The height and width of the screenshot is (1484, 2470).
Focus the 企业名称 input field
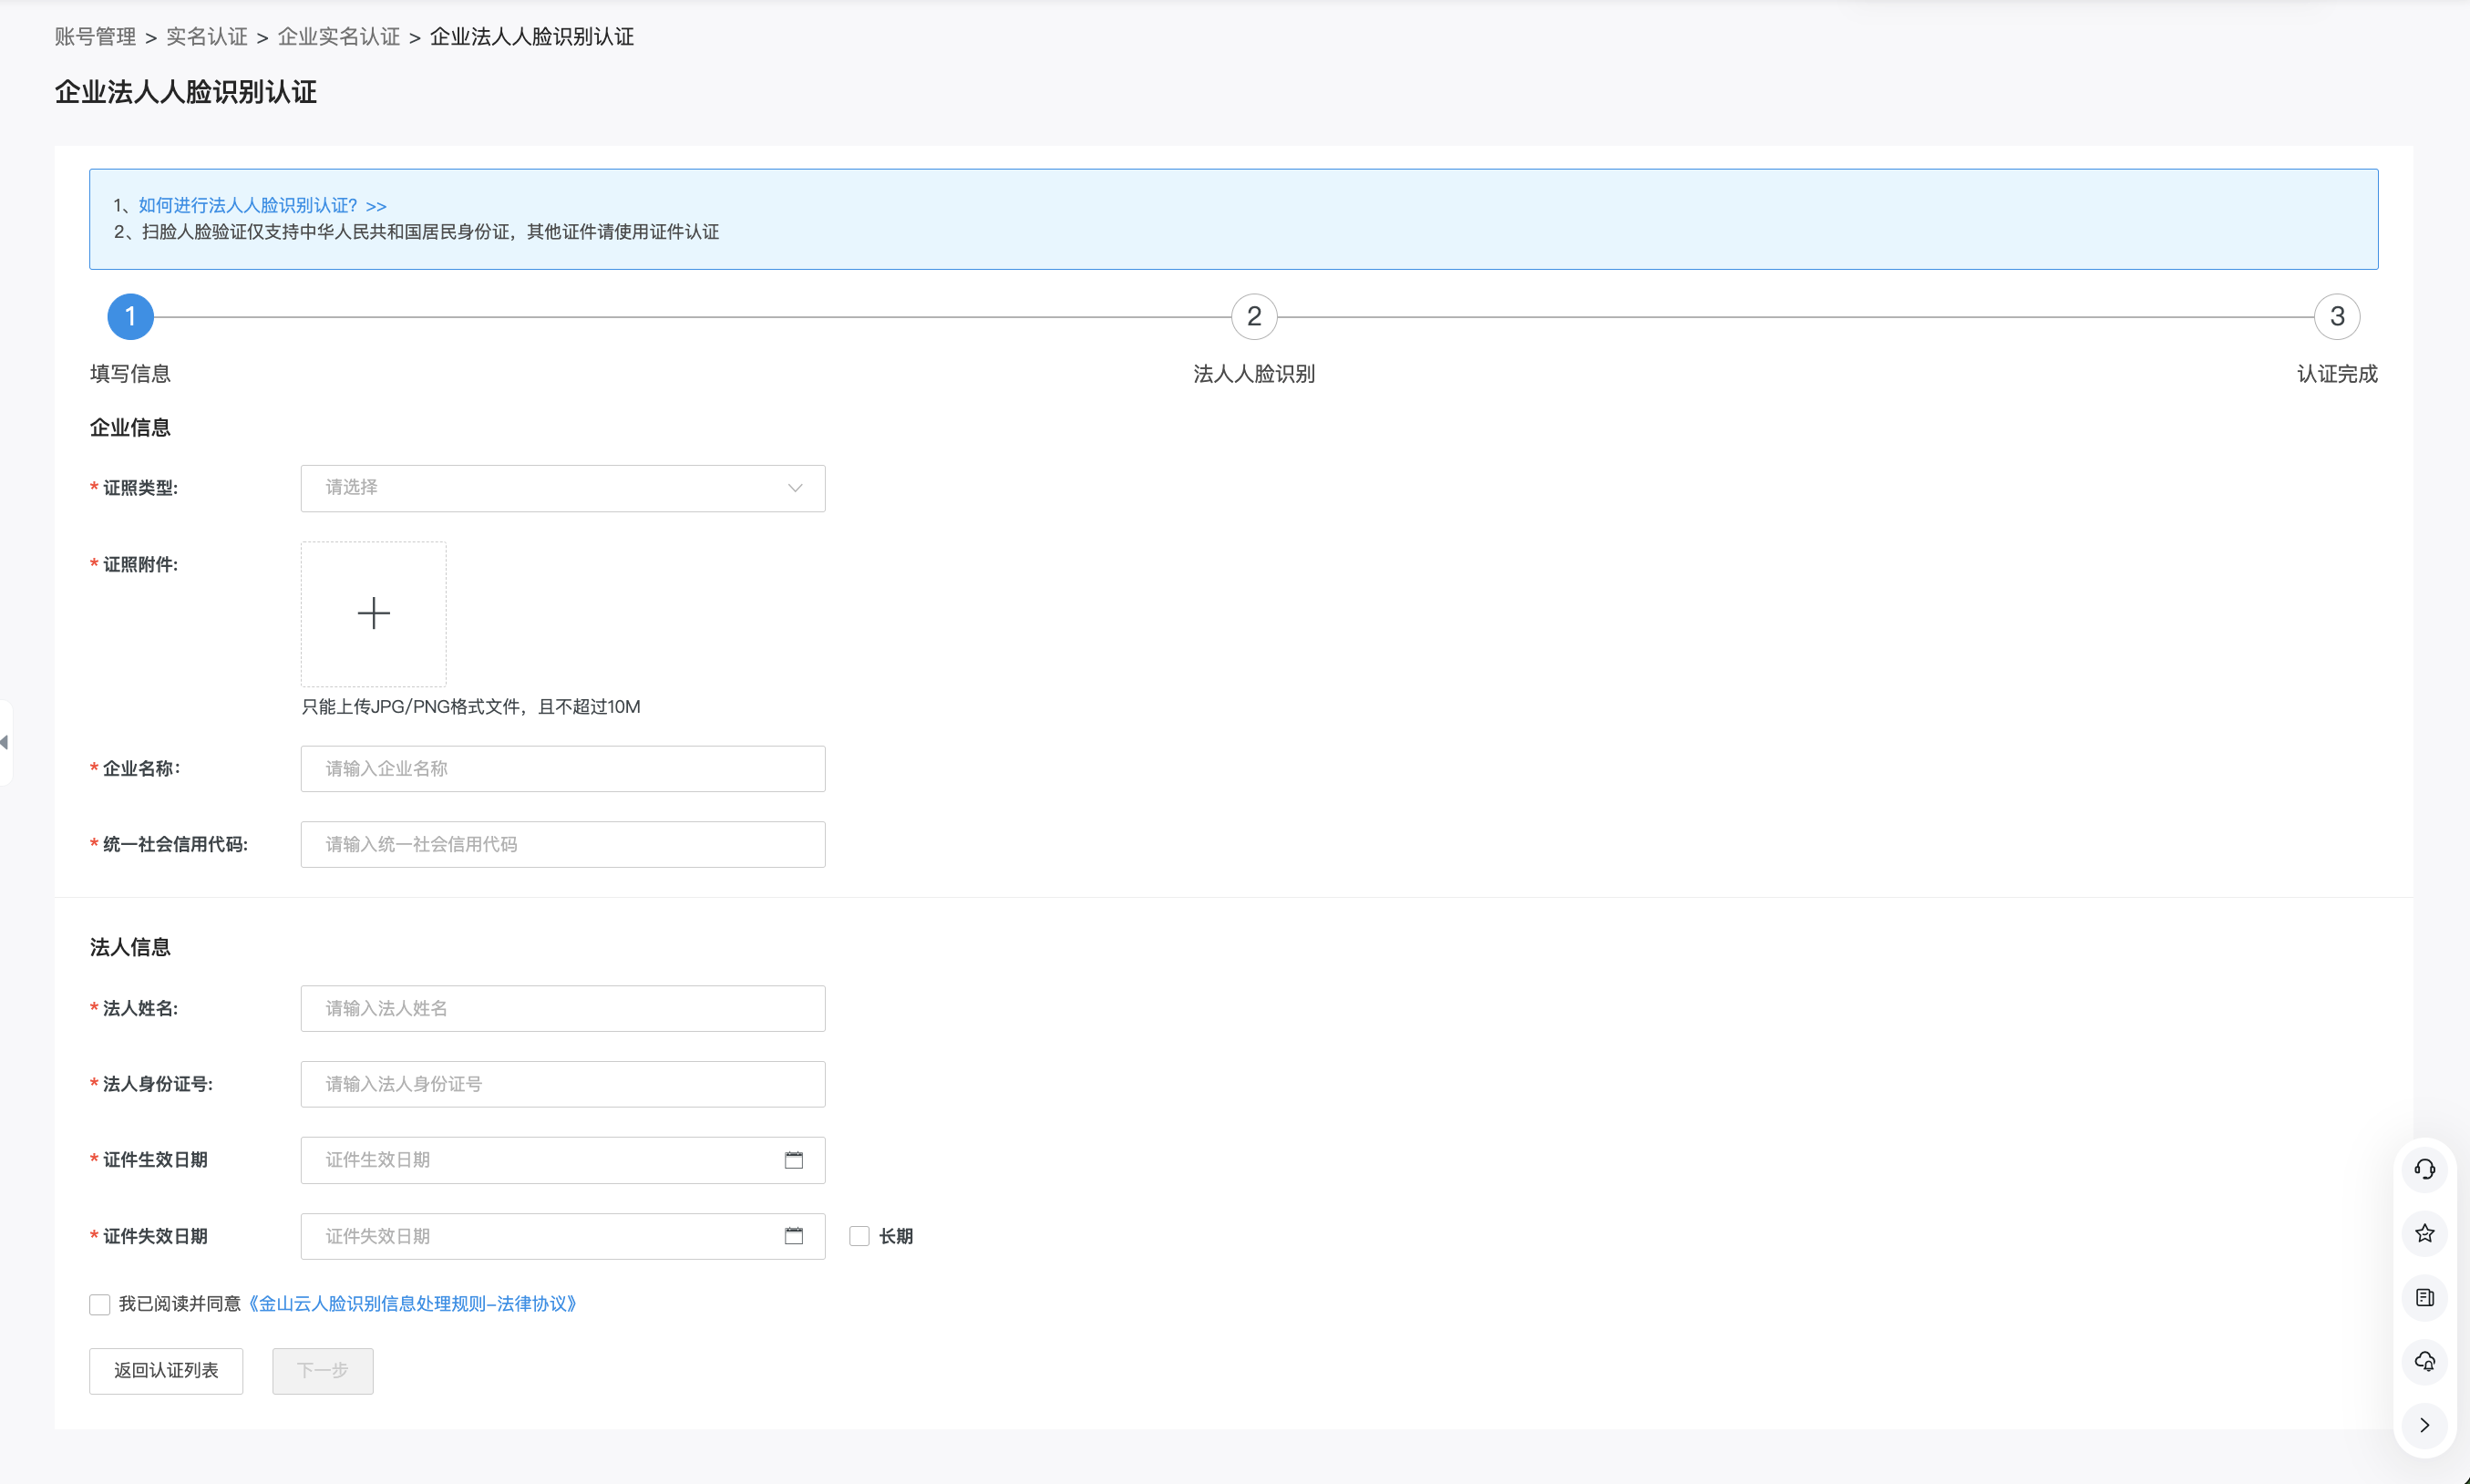click(x=562, y=768)
